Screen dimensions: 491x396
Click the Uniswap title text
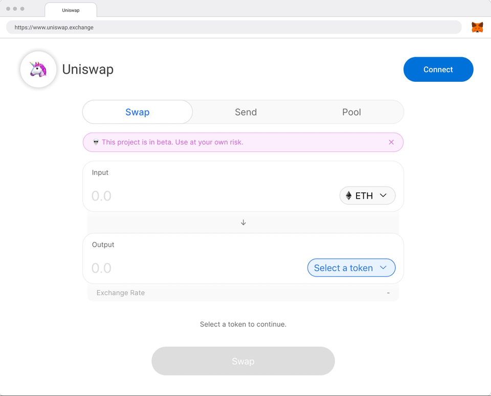(x=87, y=69)
